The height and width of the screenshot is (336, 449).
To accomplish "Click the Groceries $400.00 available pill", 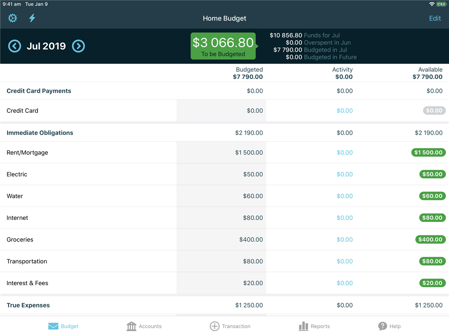I will point(430,239).
